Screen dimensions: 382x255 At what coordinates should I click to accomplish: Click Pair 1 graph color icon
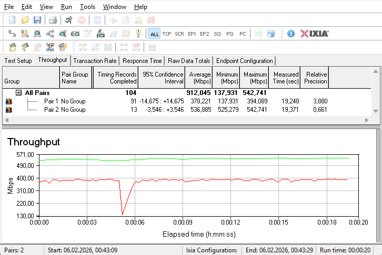8,101
